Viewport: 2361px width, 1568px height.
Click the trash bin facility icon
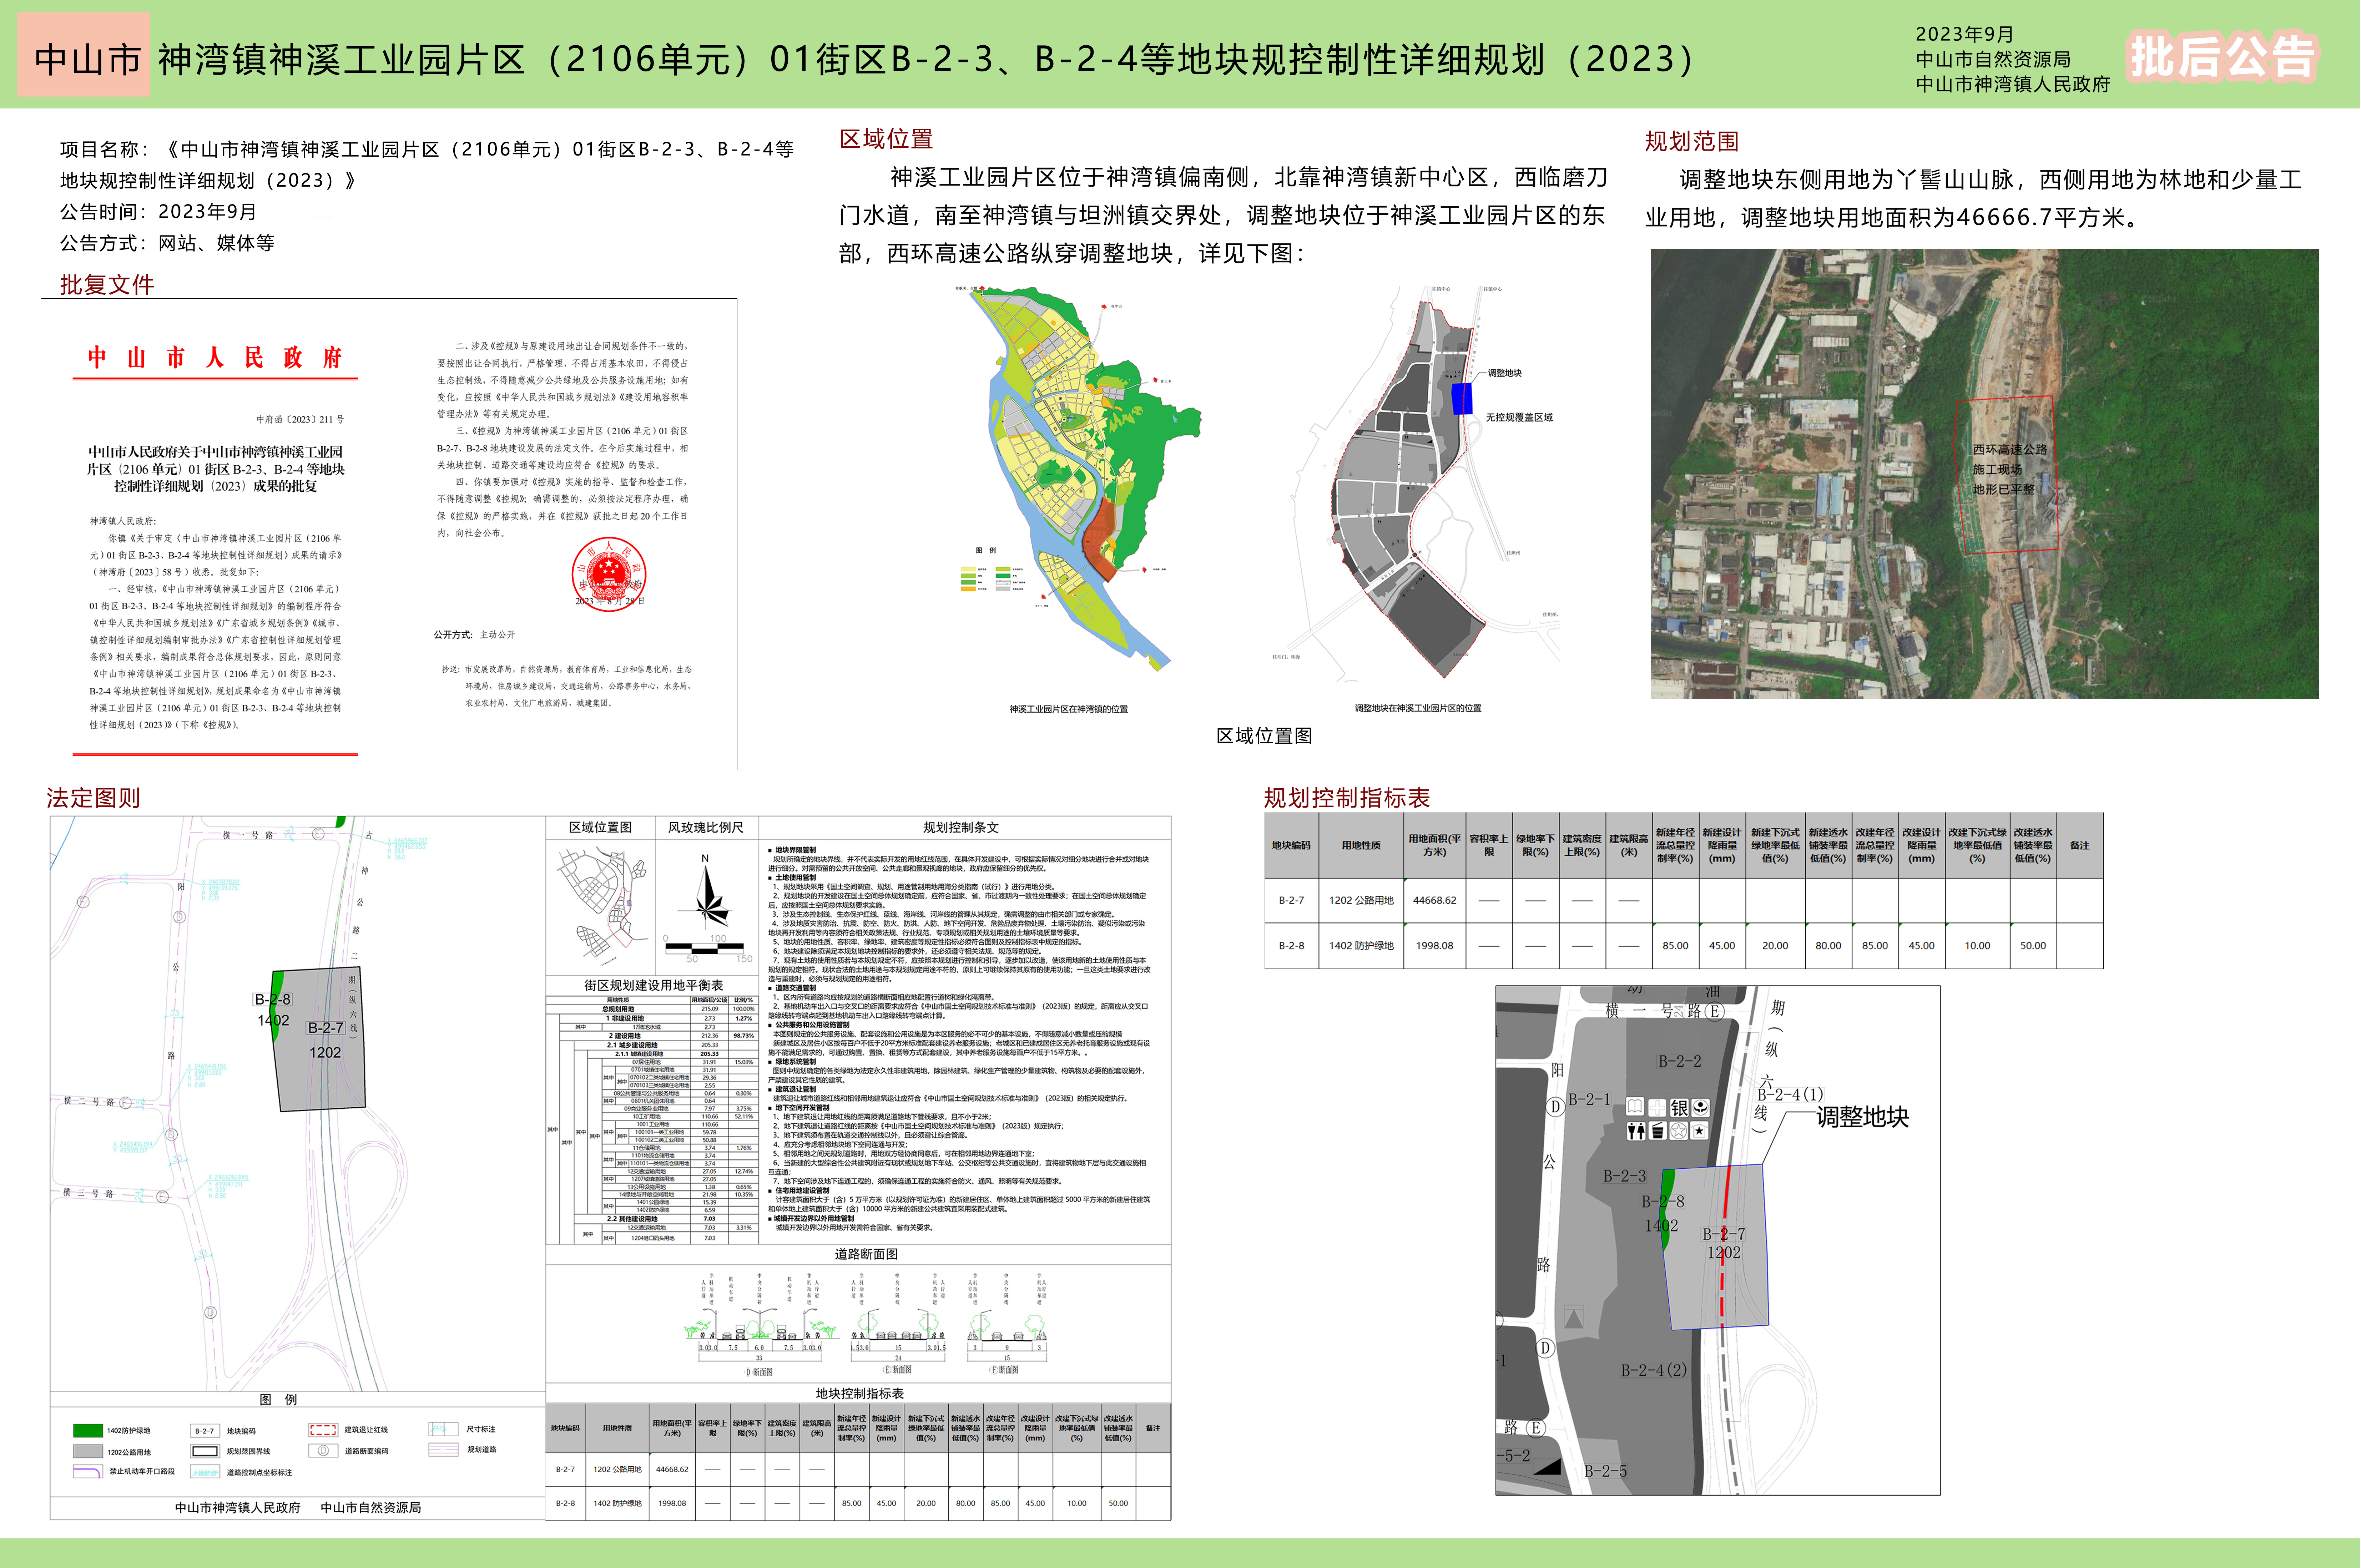(x=1658, y=1131)
